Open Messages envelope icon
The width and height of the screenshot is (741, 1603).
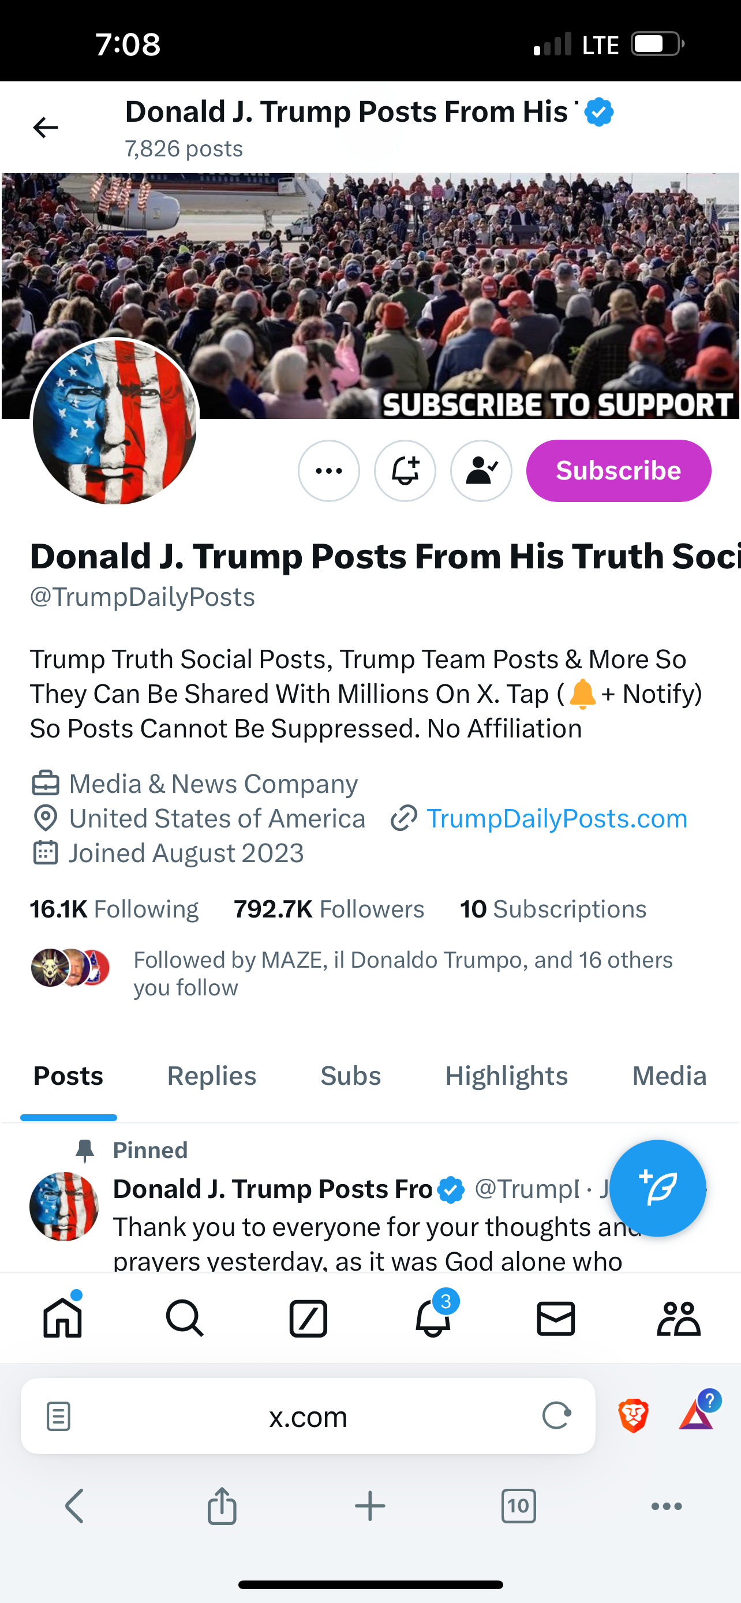click(x=556, y=1318)
